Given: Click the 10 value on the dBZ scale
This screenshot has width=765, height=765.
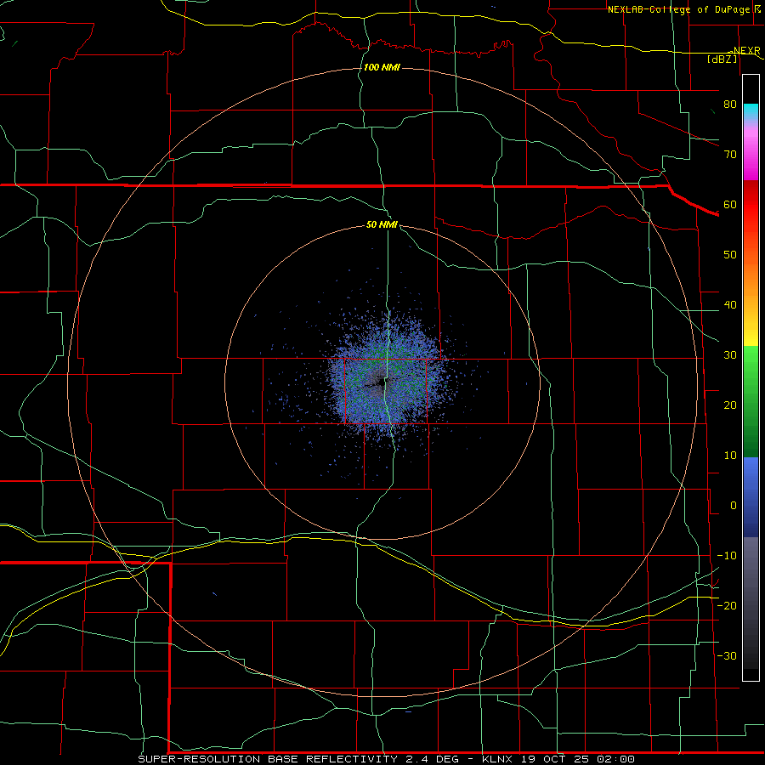Looking at the screenshot, I should tap(730, 456).
